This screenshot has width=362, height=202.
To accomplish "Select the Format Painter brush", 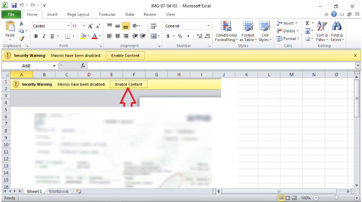I will click(21, 39).
